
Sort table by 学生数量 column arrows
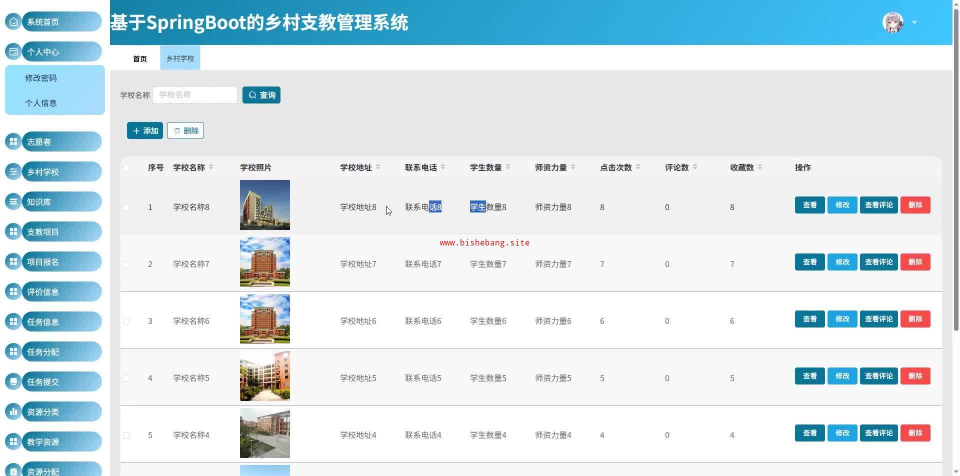click(x=508, y=167)
